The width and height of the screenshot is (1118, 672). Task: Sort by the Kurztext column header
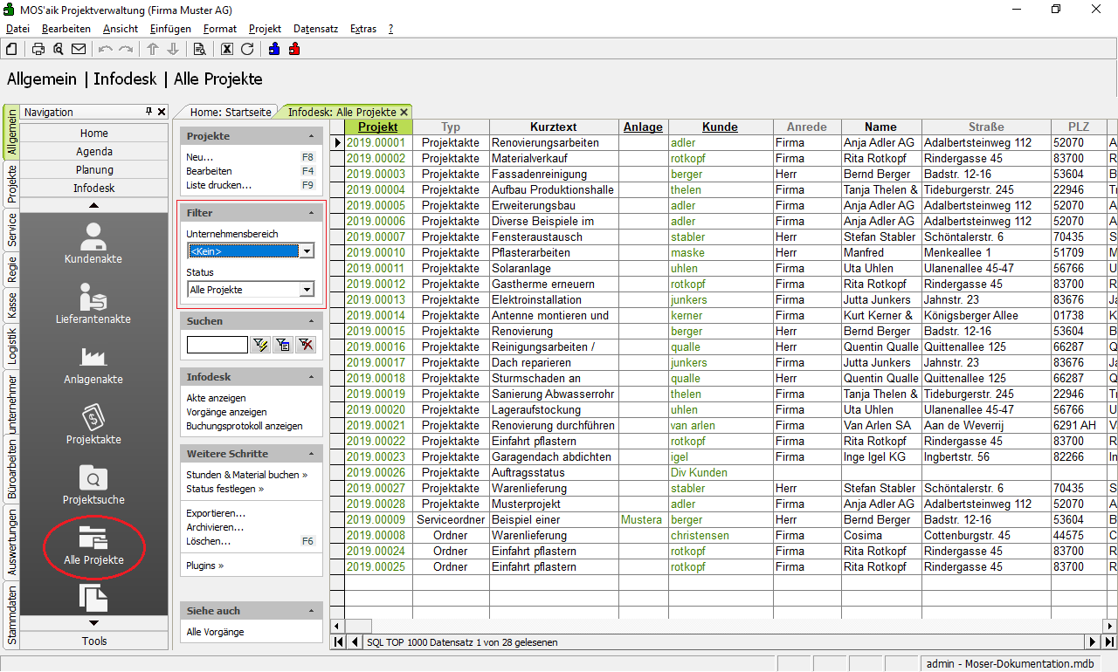click(554, 127)
